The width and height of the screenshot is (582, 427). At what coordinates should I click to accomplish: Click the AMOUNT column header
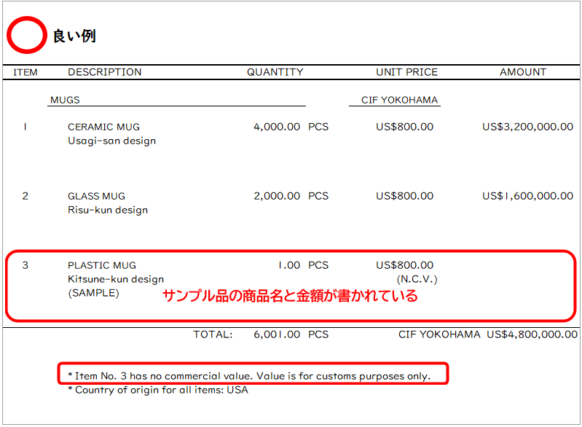coord(522,72)
